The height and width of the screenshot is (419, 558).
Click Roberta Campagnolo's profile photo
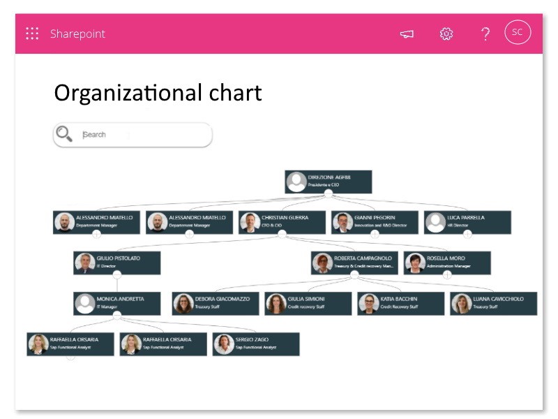(324, 262)
